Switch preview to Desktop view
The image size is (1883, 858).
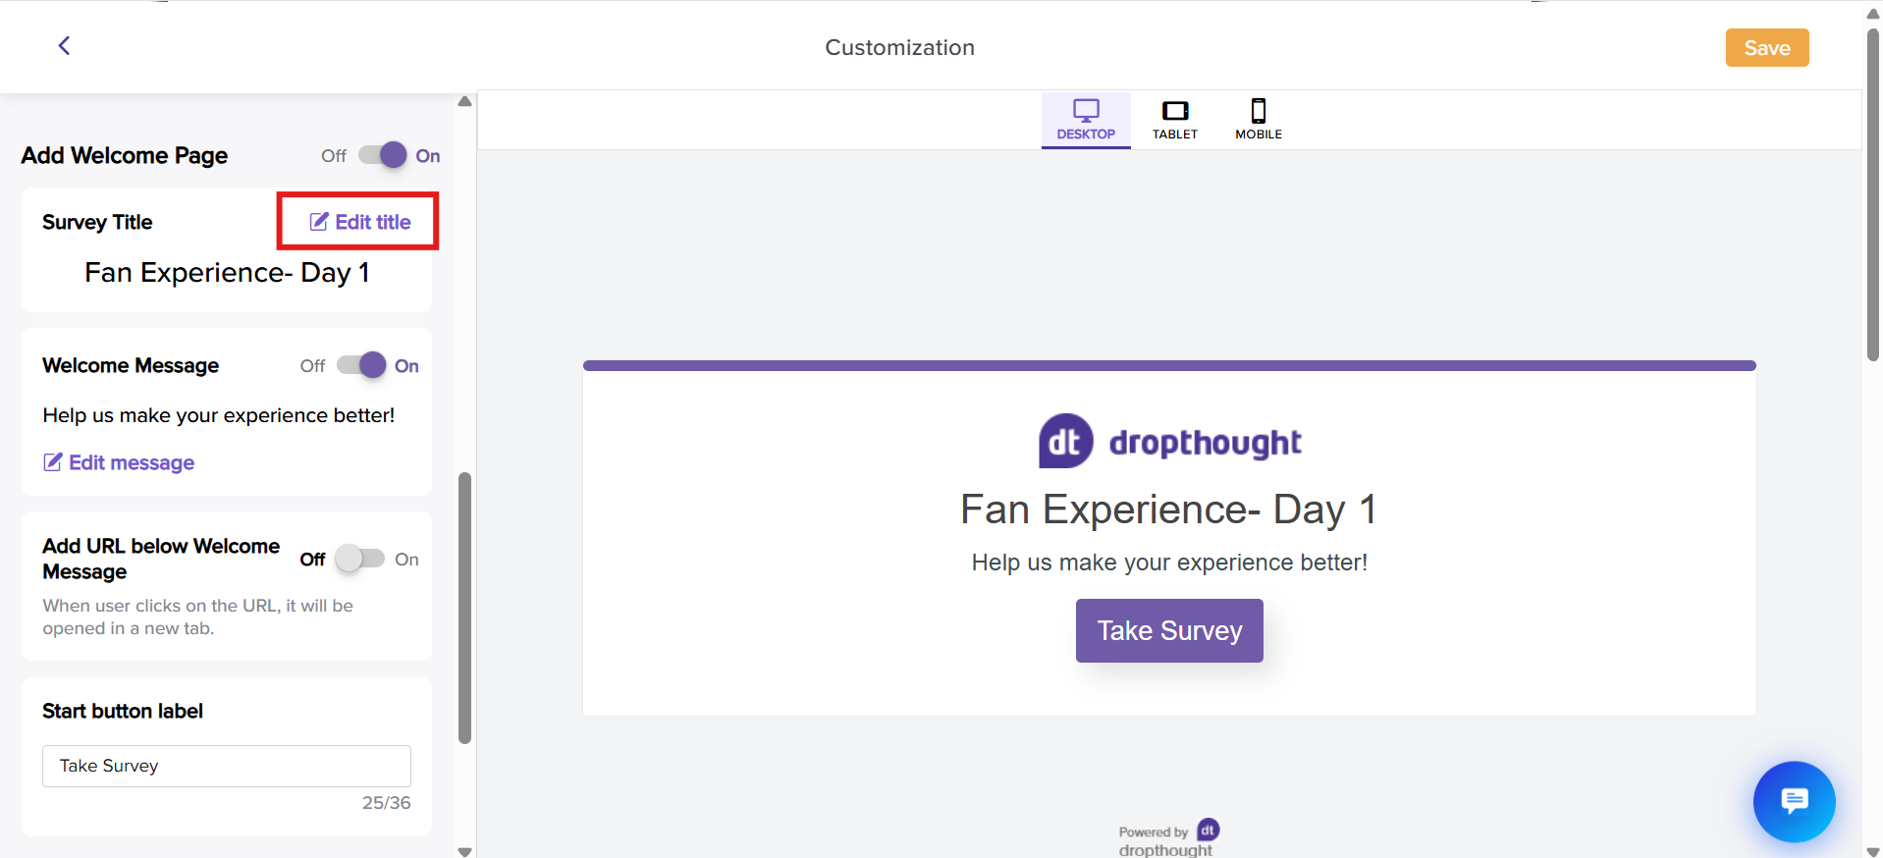[1086, 120]
